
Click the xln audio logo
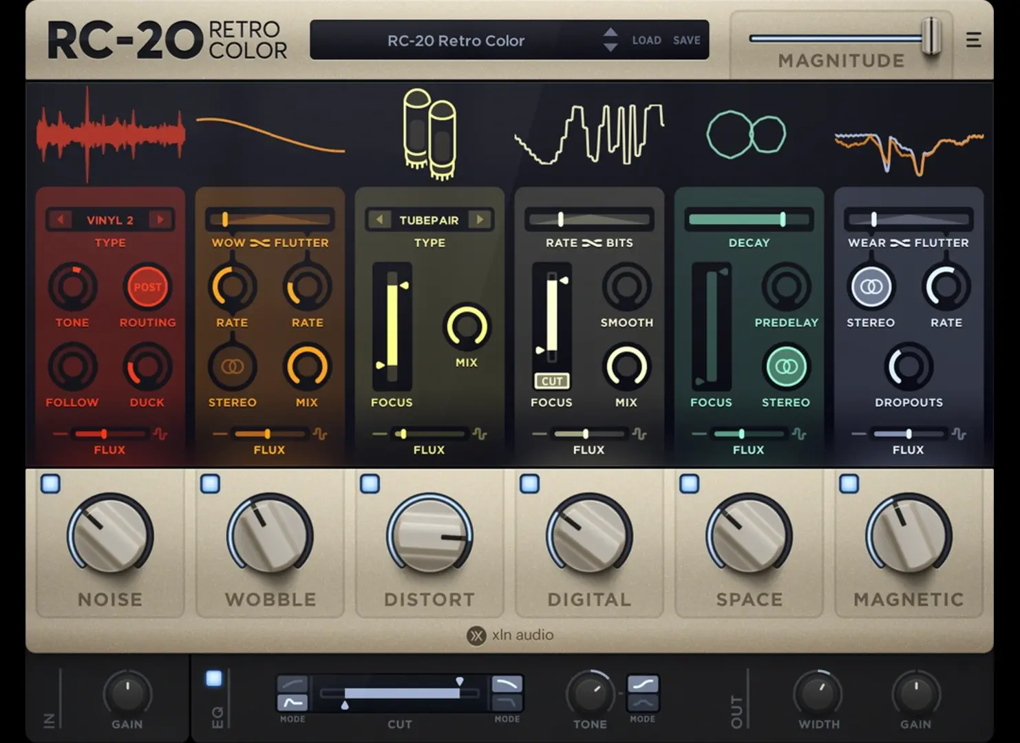510,635
